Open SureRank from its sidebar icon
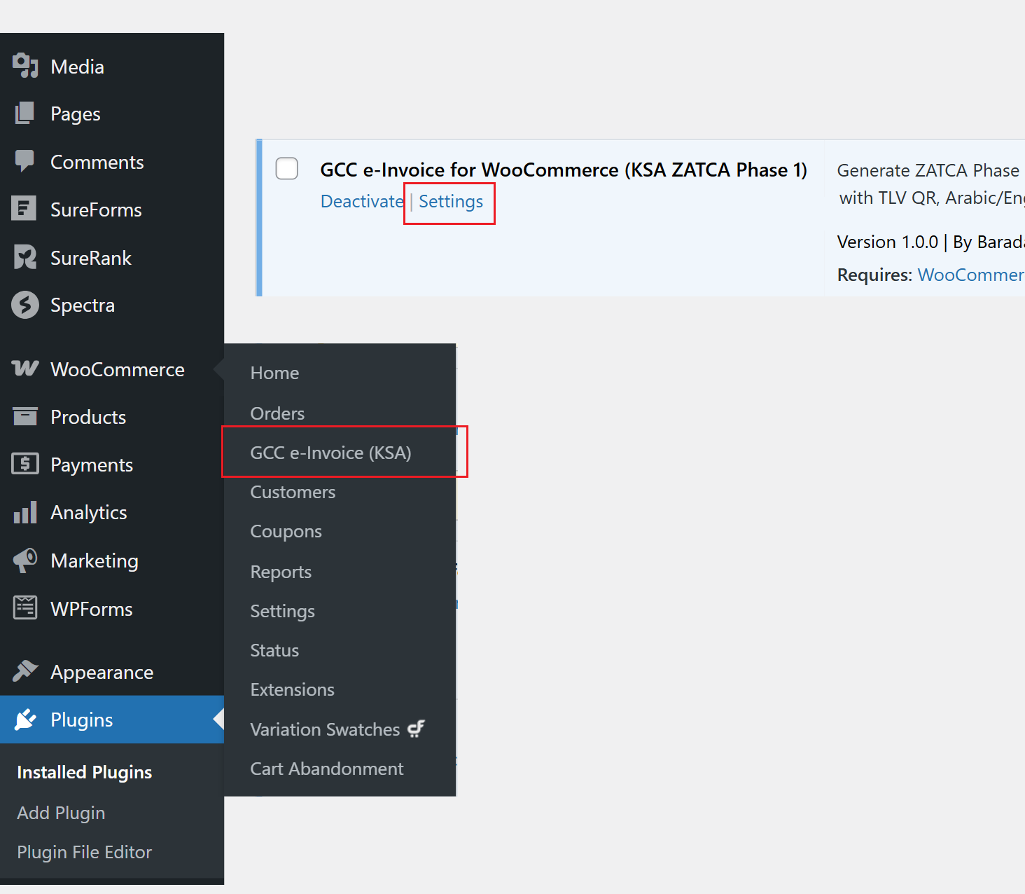The height and width of the screenshot is (894, 1025). click(25, 257)
